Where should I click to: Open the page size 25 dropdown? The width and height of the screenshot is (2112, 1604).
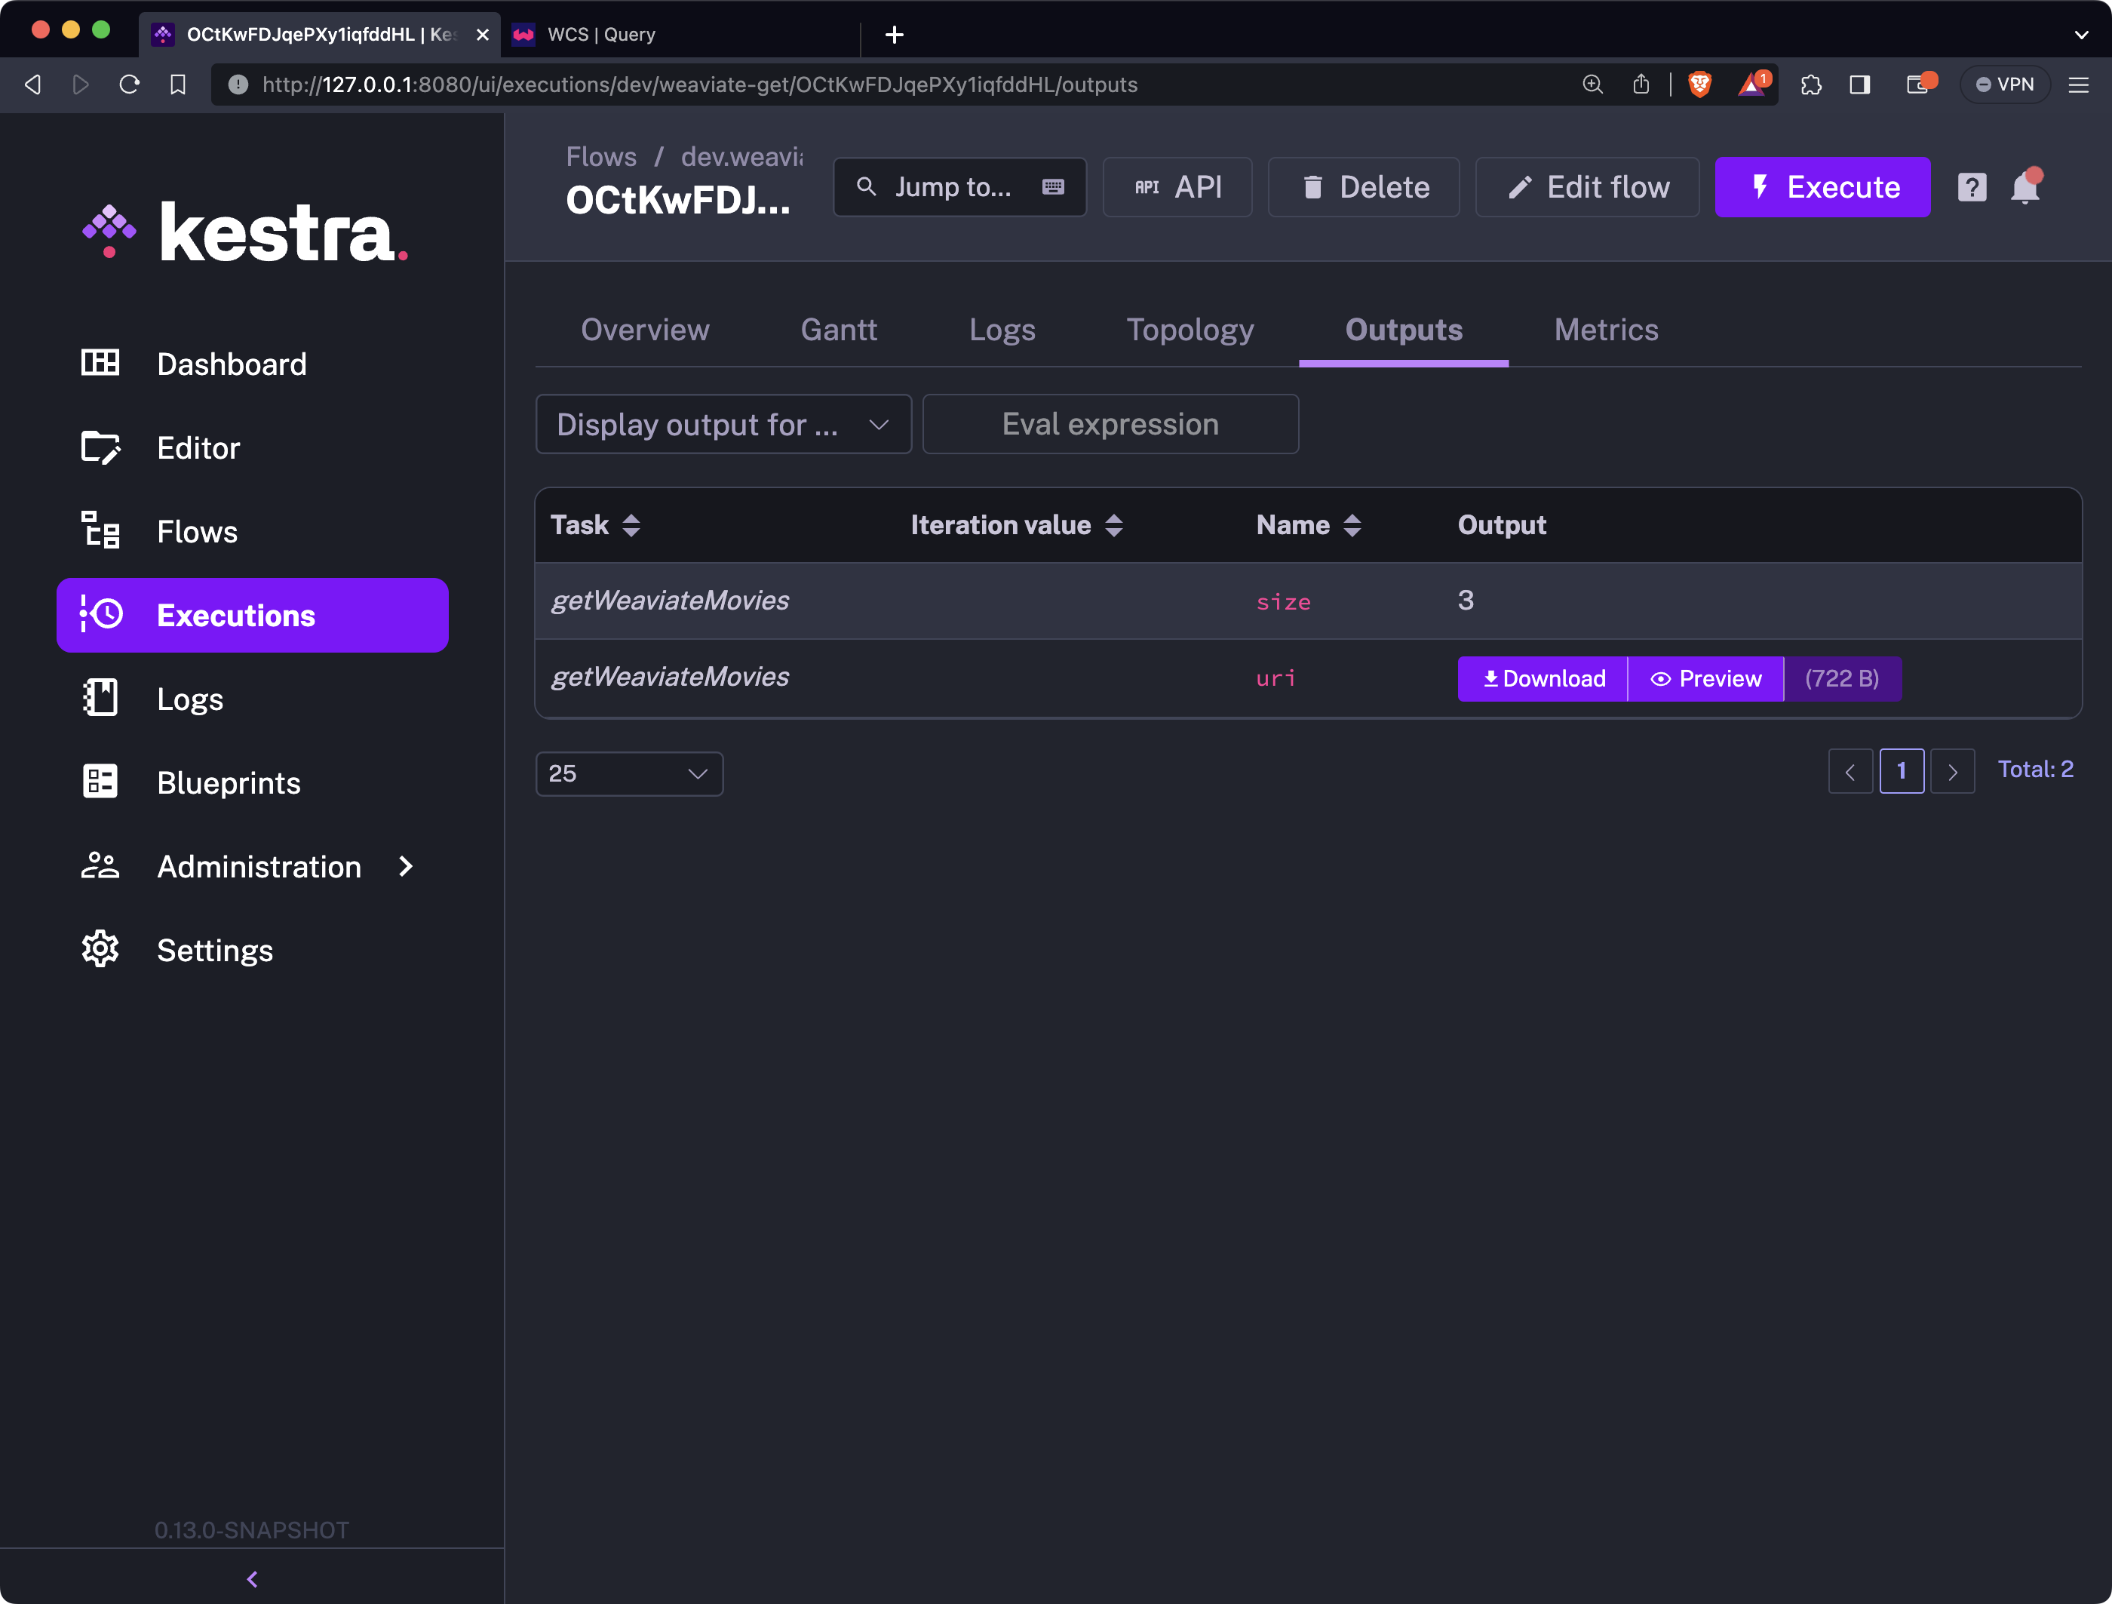(x=628, y=773)
